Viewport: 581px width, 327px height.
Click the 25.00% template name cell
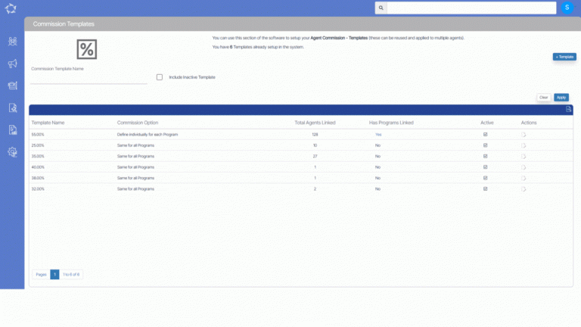click(x=38, y=145)
